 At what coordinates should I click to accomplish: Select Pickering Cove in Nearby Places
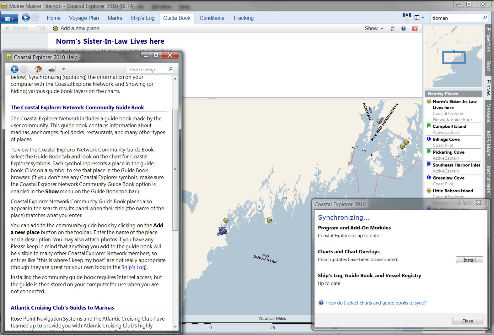[x=454, y=155]
